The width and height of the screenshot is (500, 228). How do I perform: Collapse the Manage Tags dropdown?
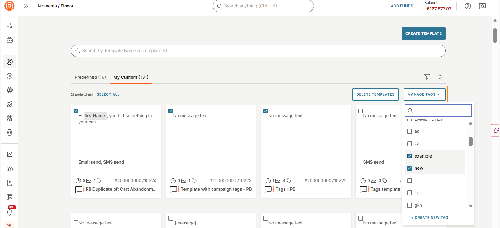click(424, 94)
